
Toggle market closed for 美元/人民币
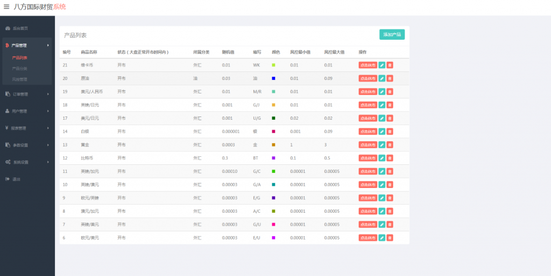(x=368, y=92)
